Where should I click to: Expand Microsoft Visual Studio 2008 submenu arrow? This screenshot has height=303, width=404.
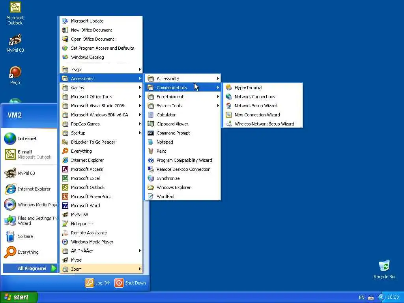coord(140,106)
